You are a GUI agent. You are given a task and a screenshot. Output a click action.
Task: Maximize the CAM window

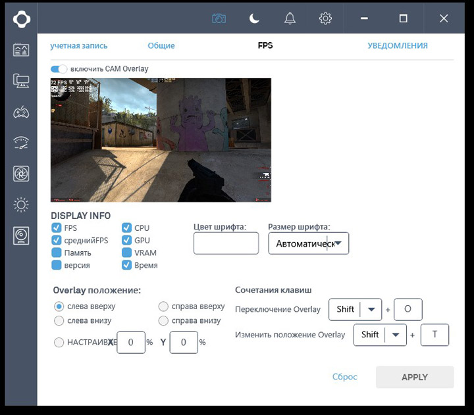(x=404, y=18)
